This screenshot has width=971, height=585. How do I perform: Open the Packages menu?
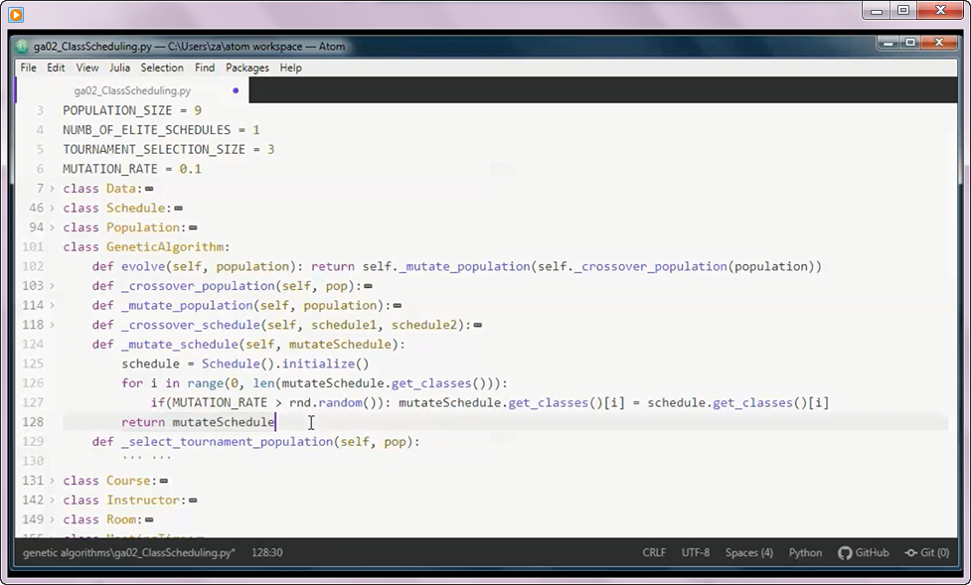246,68
